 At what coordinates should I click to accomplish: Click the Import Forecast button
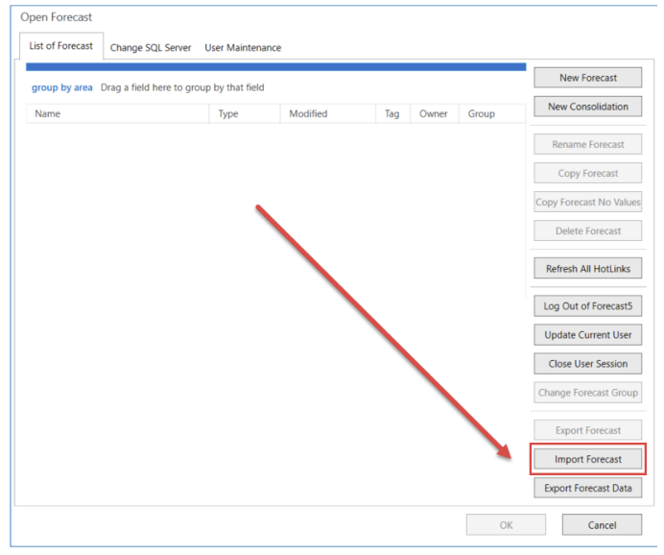coord(587,459)
